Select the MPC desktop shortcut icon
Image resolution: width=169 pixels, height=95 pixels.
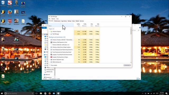pos(10,22)
